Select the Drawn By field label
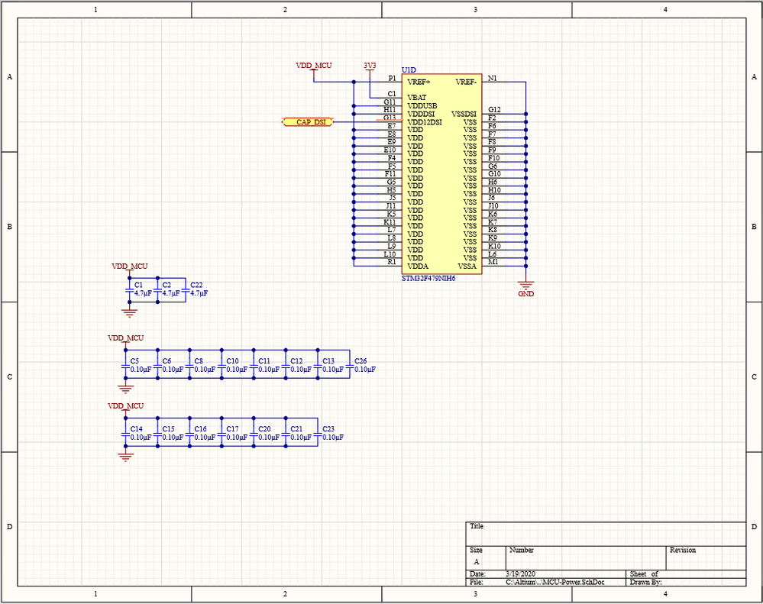Viewport: 763px width, 604px height. point(645,582)
